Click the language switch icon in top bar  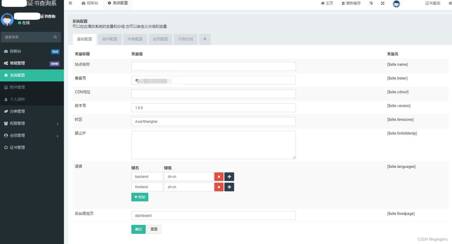coord(371,3)
